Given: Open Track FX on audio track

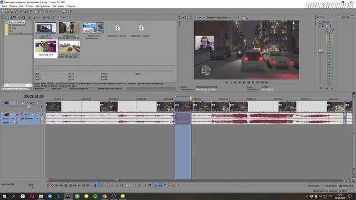Looking at the screenshot, I should 26,114.
